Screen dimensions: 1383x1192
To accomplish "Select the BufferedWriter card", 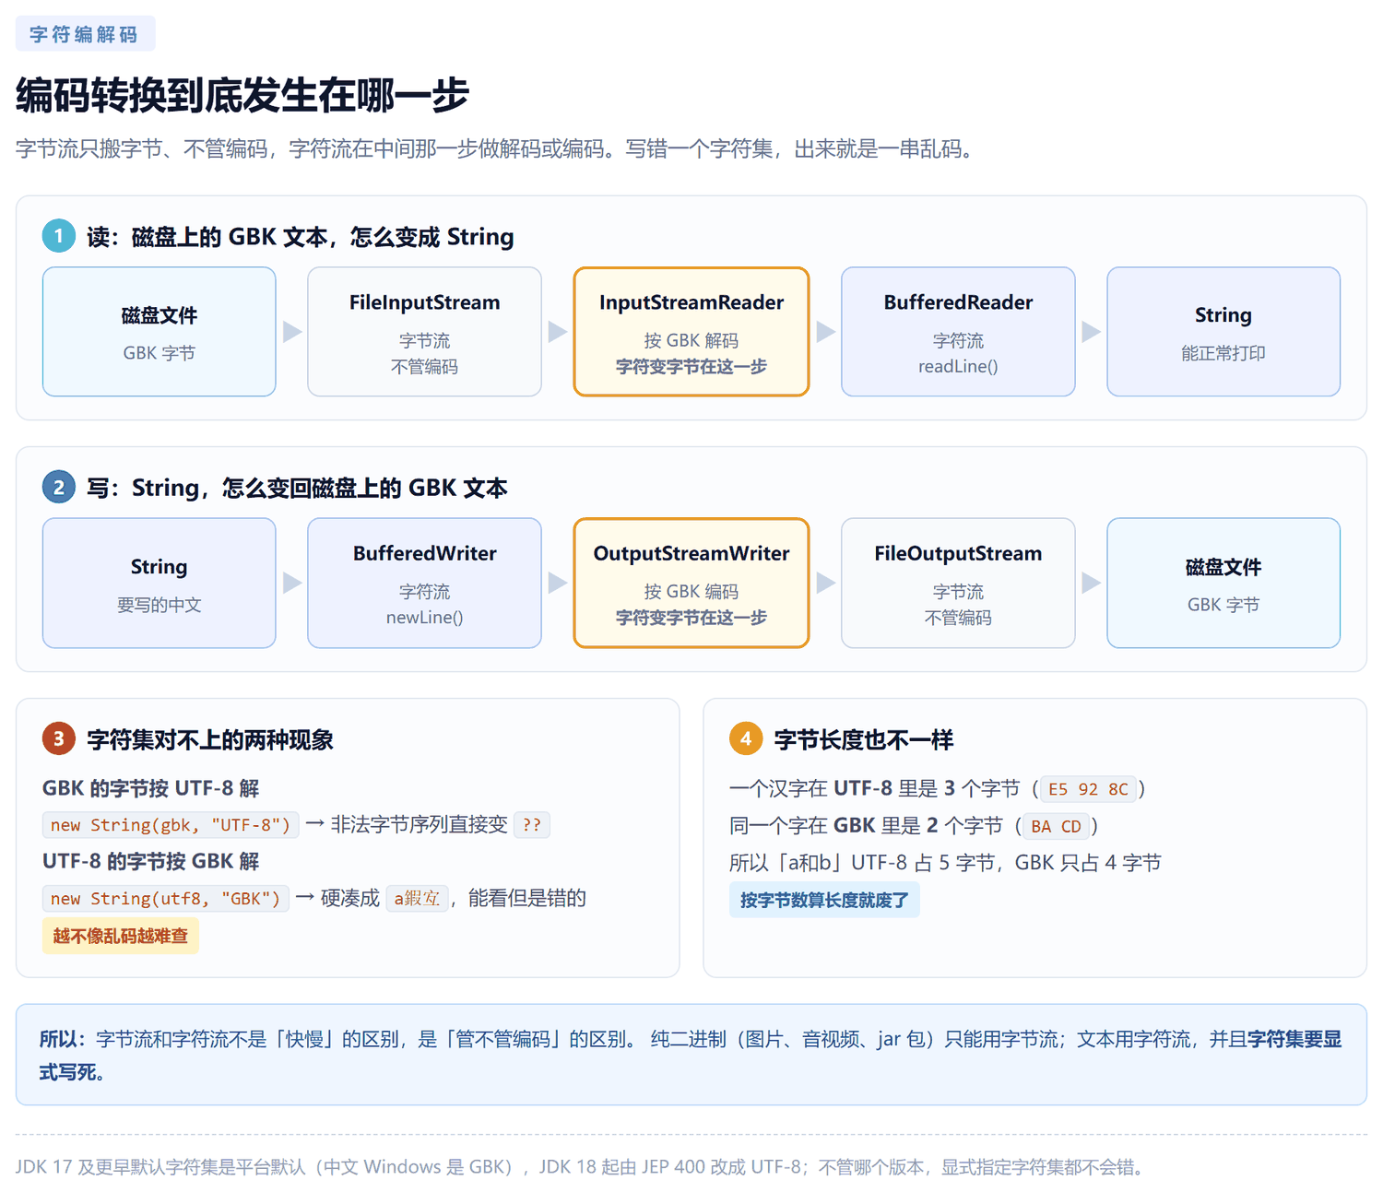I will pyautogui.click(x=424, y=583).
